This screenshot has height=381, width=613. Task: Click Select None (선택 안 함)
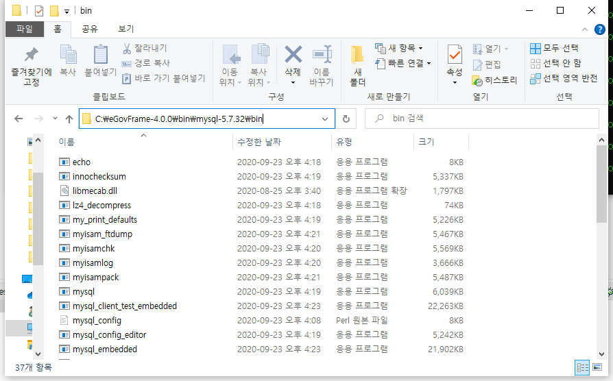click(x=555, y=63)
